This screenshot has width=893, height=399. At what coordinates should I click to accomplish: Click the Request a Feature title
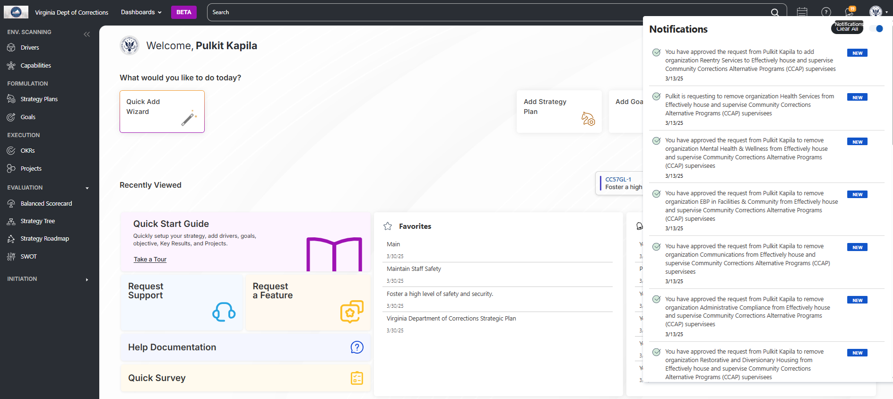coord(273,291)
